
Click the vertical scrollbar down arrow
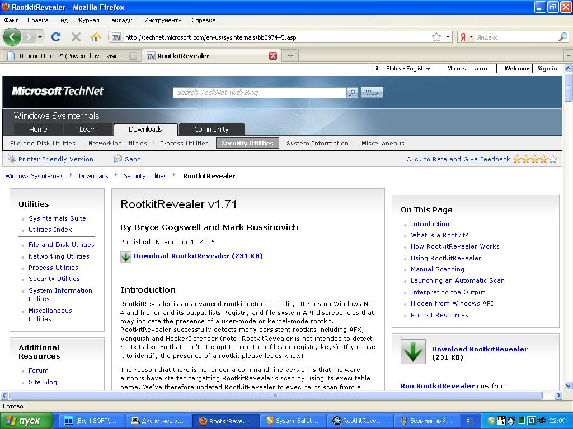tap(568, 385)
